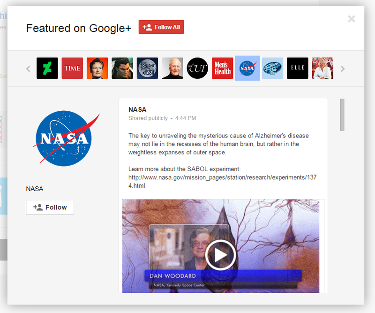375x313 pixels.
Task: Select the Men's Health icon
Action: tap(222, 68)
